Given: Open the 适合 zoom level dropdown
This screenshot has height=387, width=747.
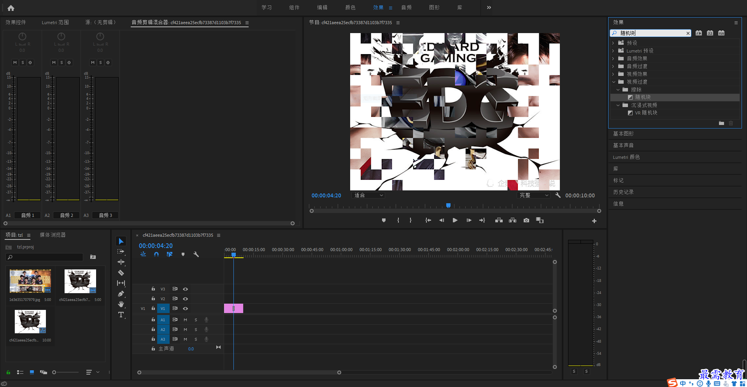Looking at the screenshot, I should click(368, 195).
